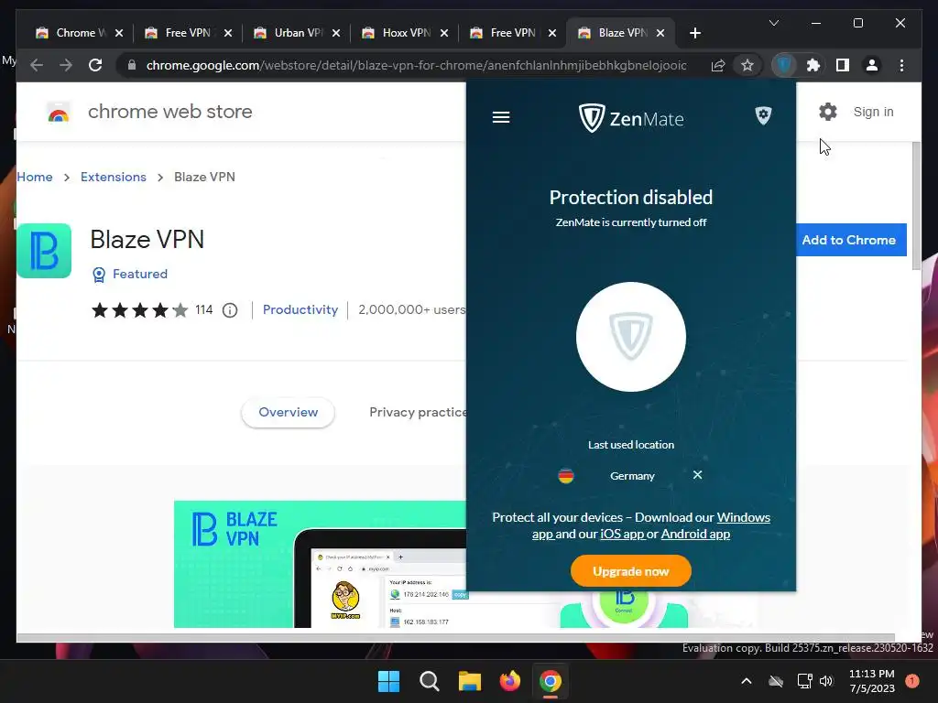Screen dimensions: 938x703
Task: Select Overview tab
Action: (x=288, y=413)
